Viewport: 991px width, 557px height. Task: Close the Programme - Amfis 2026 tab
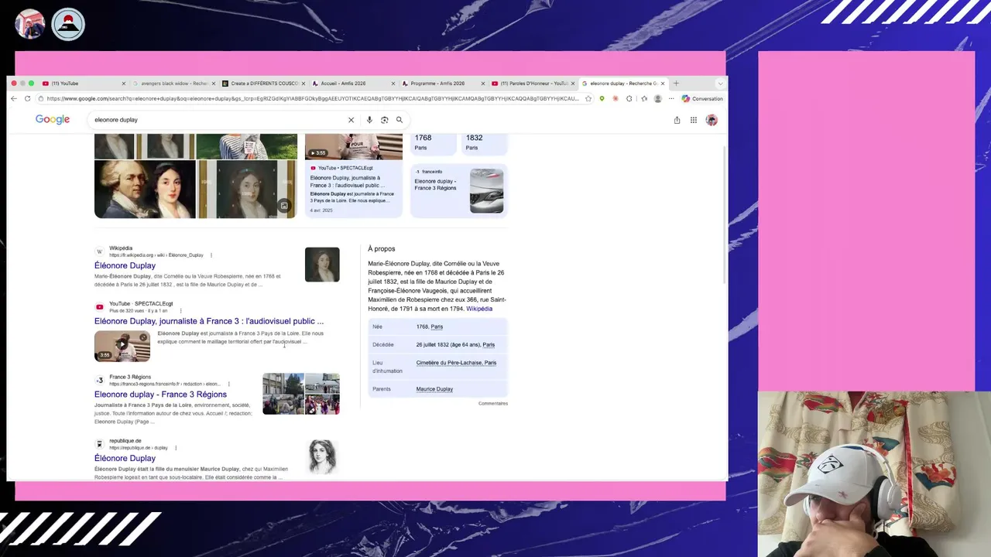483,83
